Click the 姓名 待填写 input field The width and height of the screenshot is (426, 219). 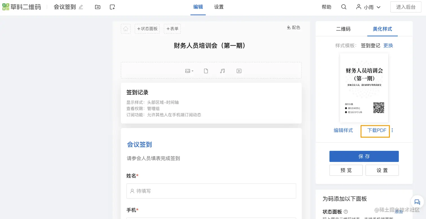(x=211, y=191)
